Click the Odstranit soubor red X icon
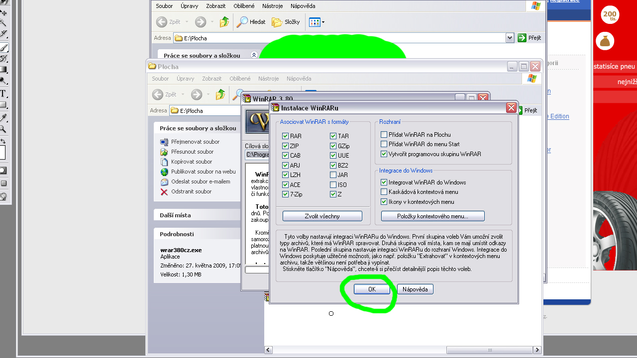 [164, 191]
